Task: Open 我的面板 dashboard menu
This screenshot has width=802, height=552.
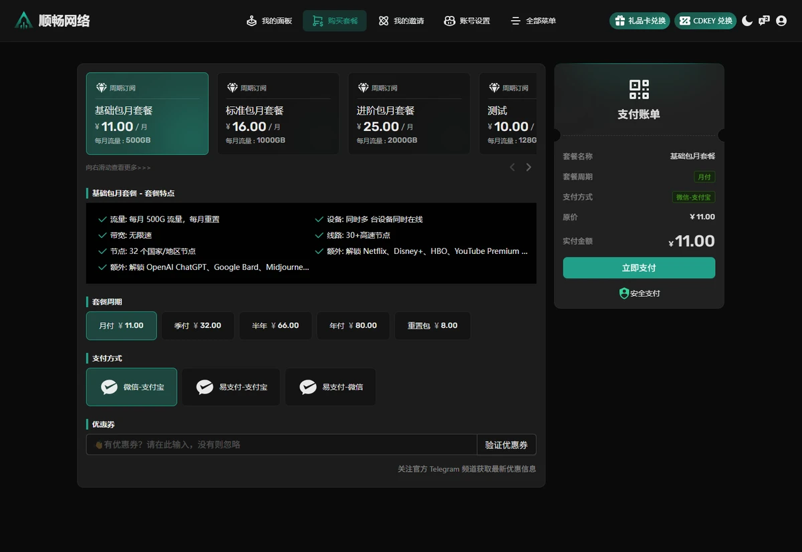Action: 269,21
